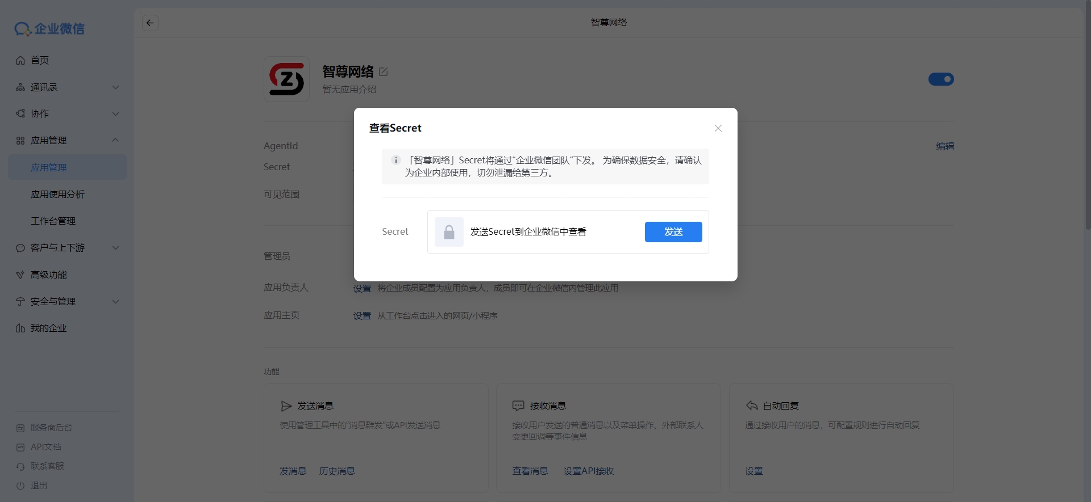Click the lock icon in Secret field

click(449, 232)
